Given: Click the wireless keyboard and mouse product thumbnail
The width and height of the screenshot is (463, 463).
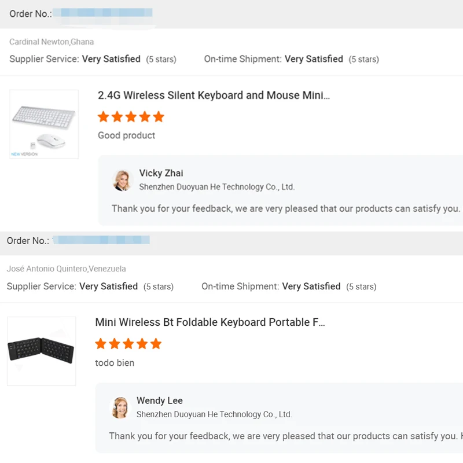Looking at the screenshot, I should click(x=44, y=124).
